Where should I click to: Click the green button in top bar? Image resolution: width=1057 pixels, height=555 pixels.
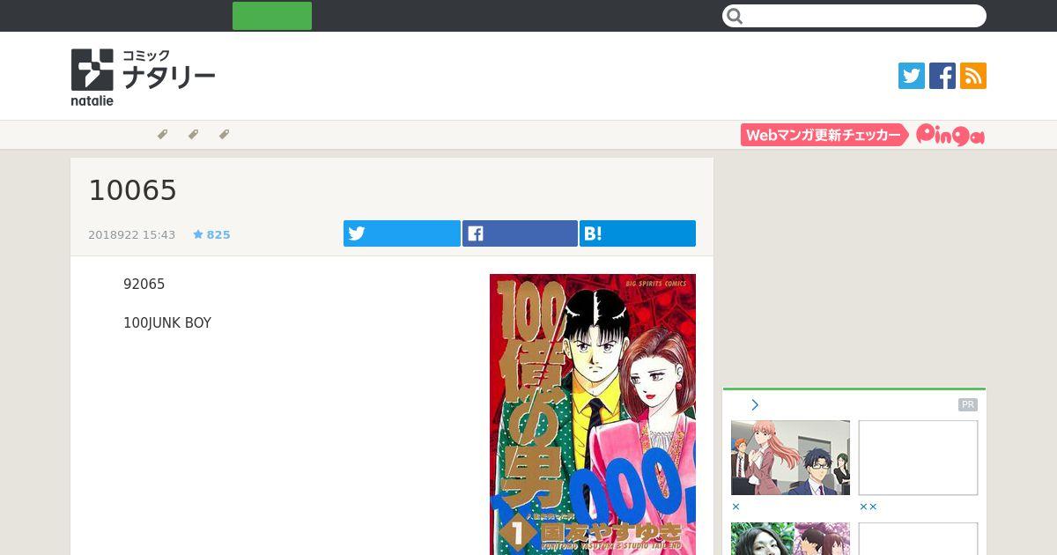click(x=272, y=16)
